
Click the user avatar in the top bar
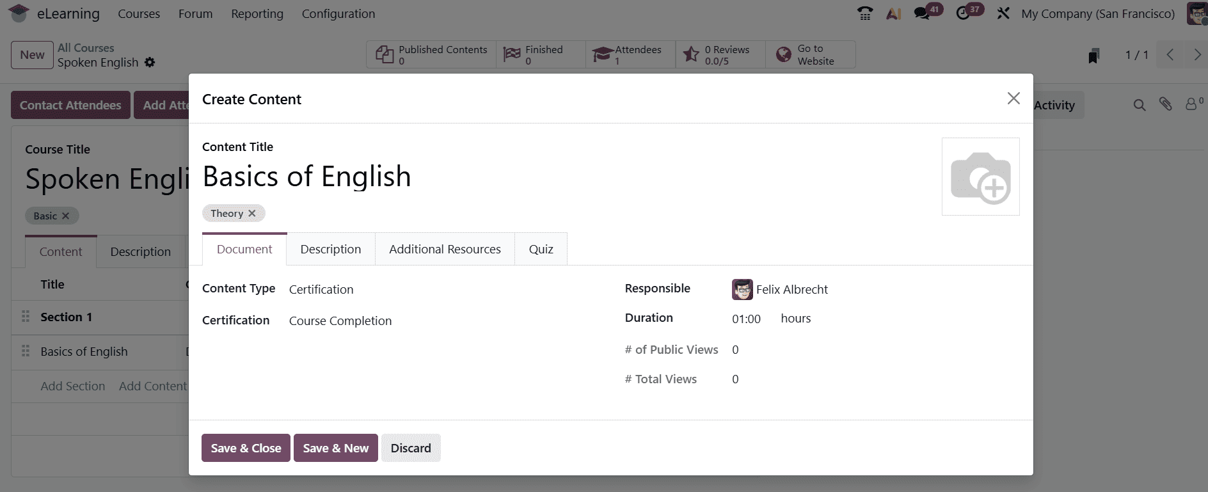point(1196,13)
